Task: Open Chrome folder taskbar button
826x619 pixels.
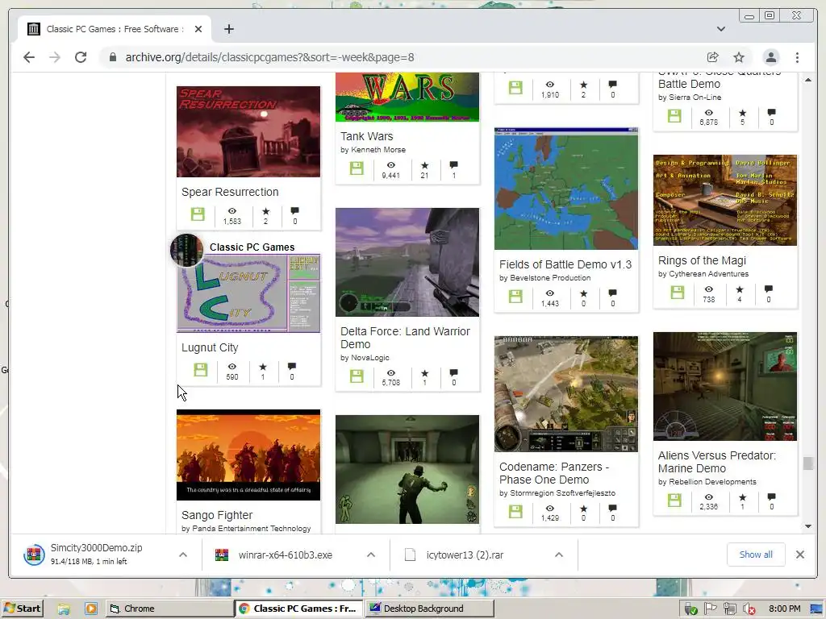Action: pyautogui.click(x=169, y=609)
